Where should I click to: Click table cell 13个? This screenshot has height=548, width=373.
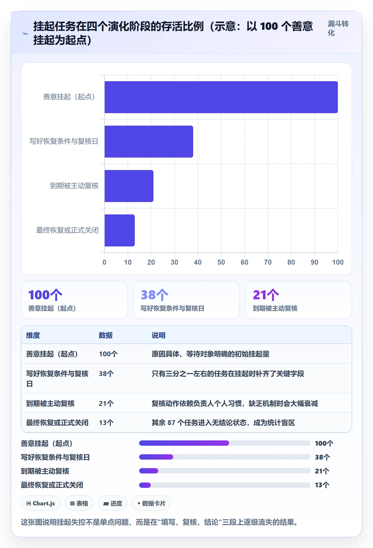[x=106, y=423]
